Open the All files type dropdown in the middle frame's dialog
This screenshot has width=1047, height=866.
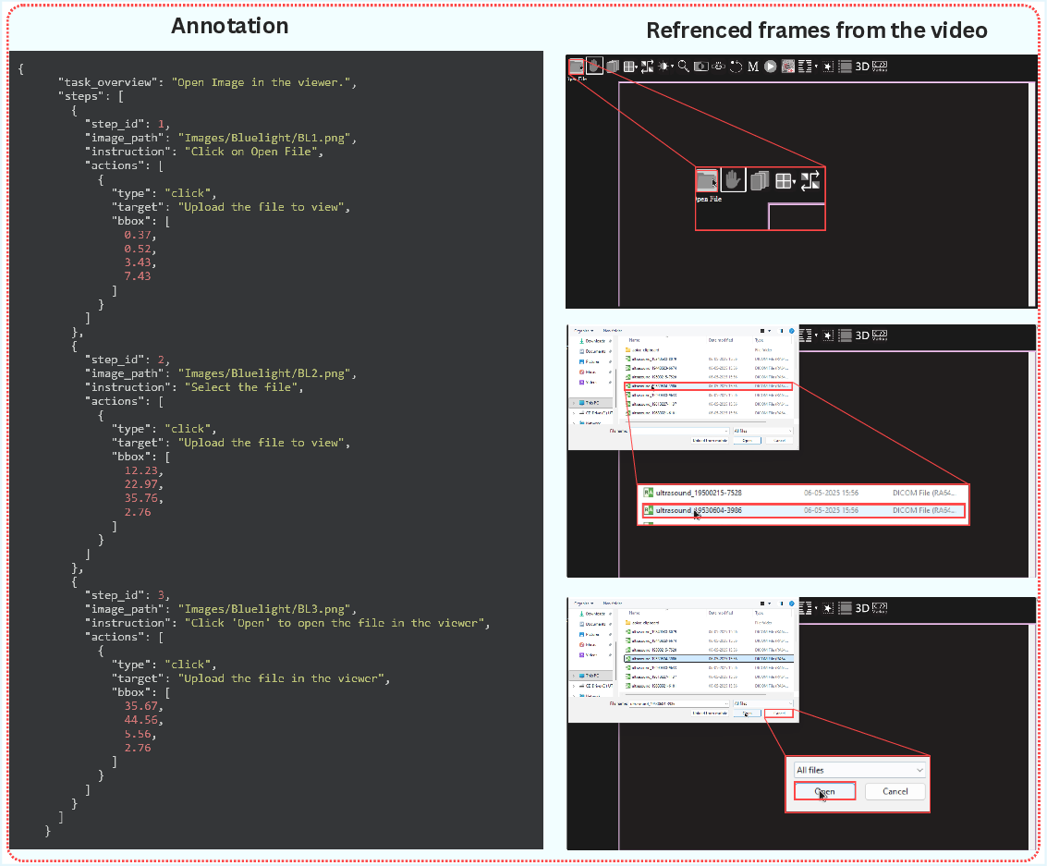point(762,432)
